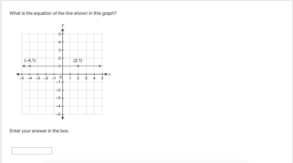Image resolution: width=293 pixels, height=163 pixels.
Task: Click the y-axis upward arrowhead
Action: coord(63,30)
